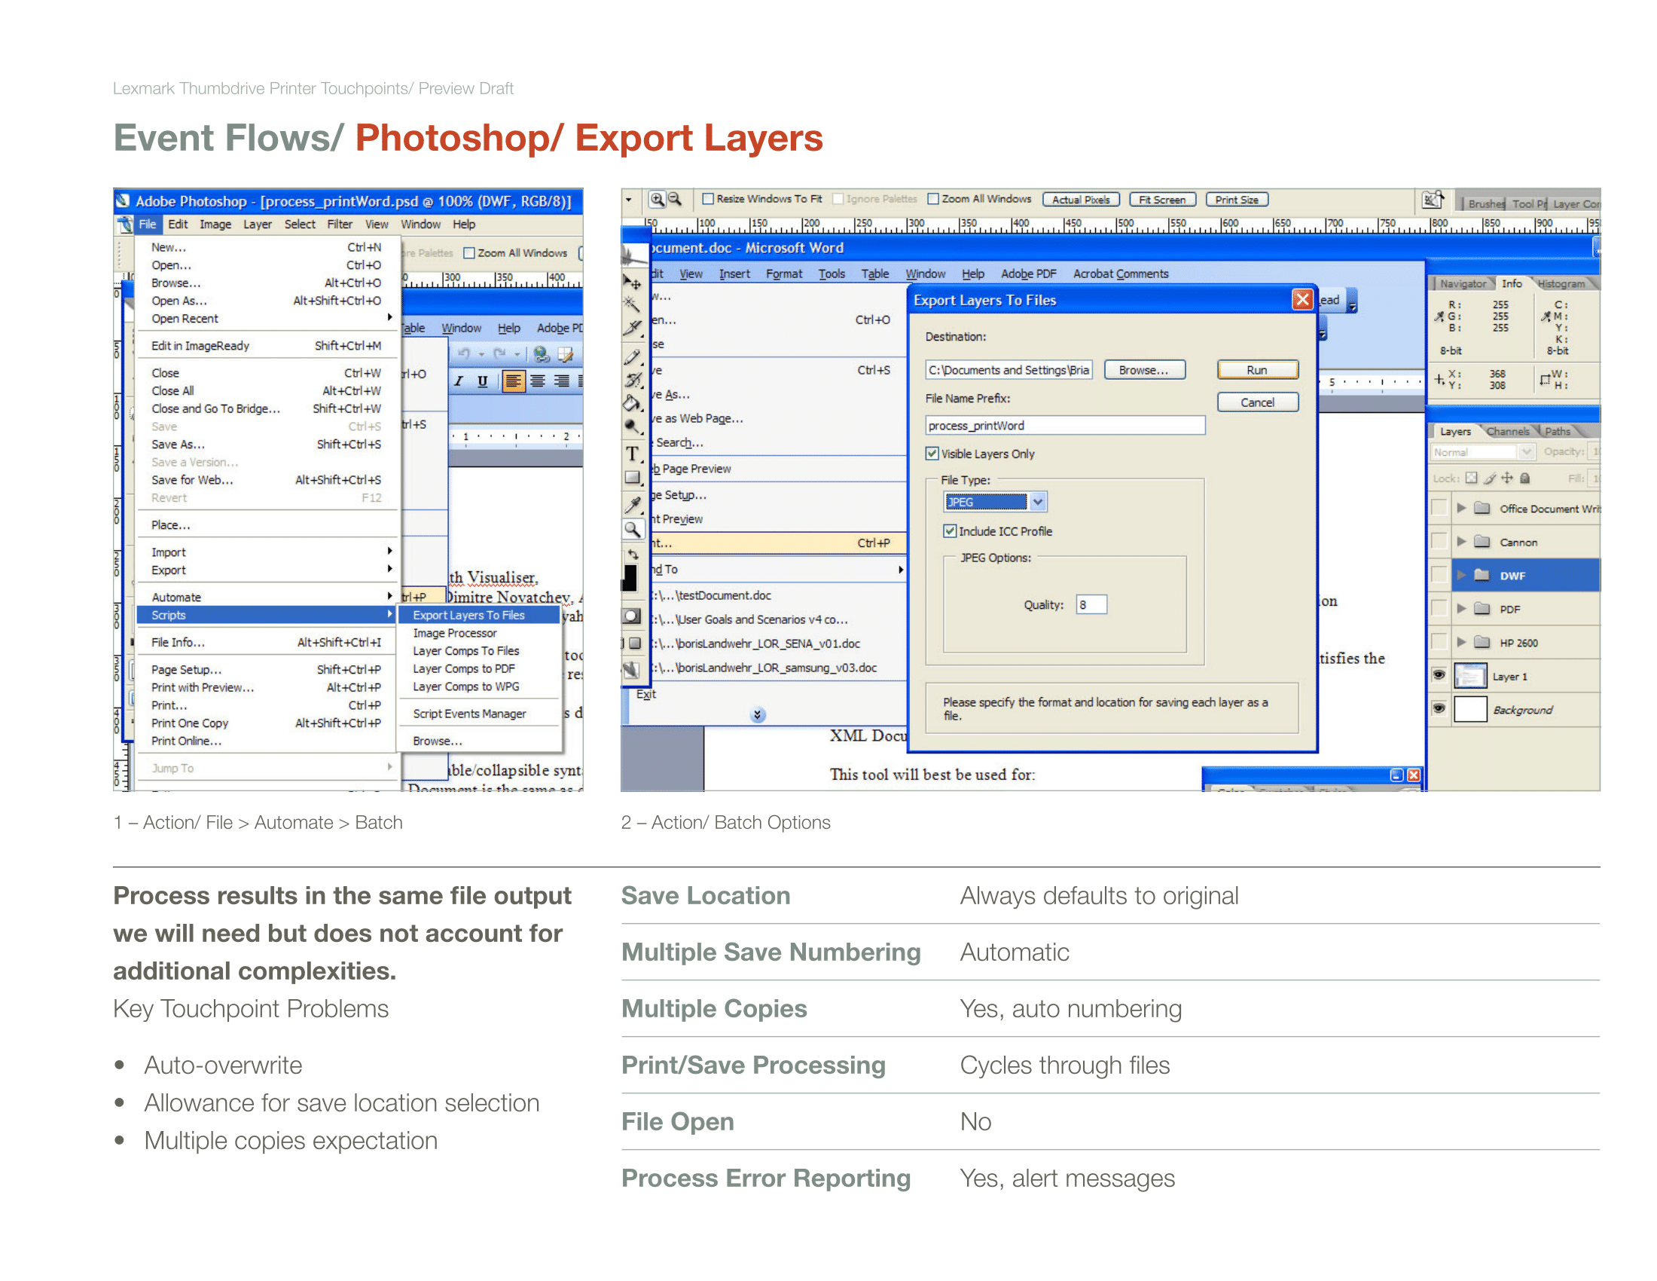Select the Move tool in the toolbox
Viewport: 1657px width, 1281px height.
click(632, 283)
